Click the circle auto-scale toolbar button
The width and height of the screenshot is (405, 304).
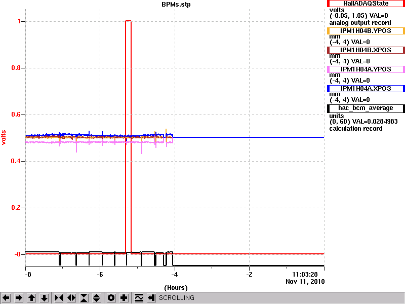coord(111,298)
